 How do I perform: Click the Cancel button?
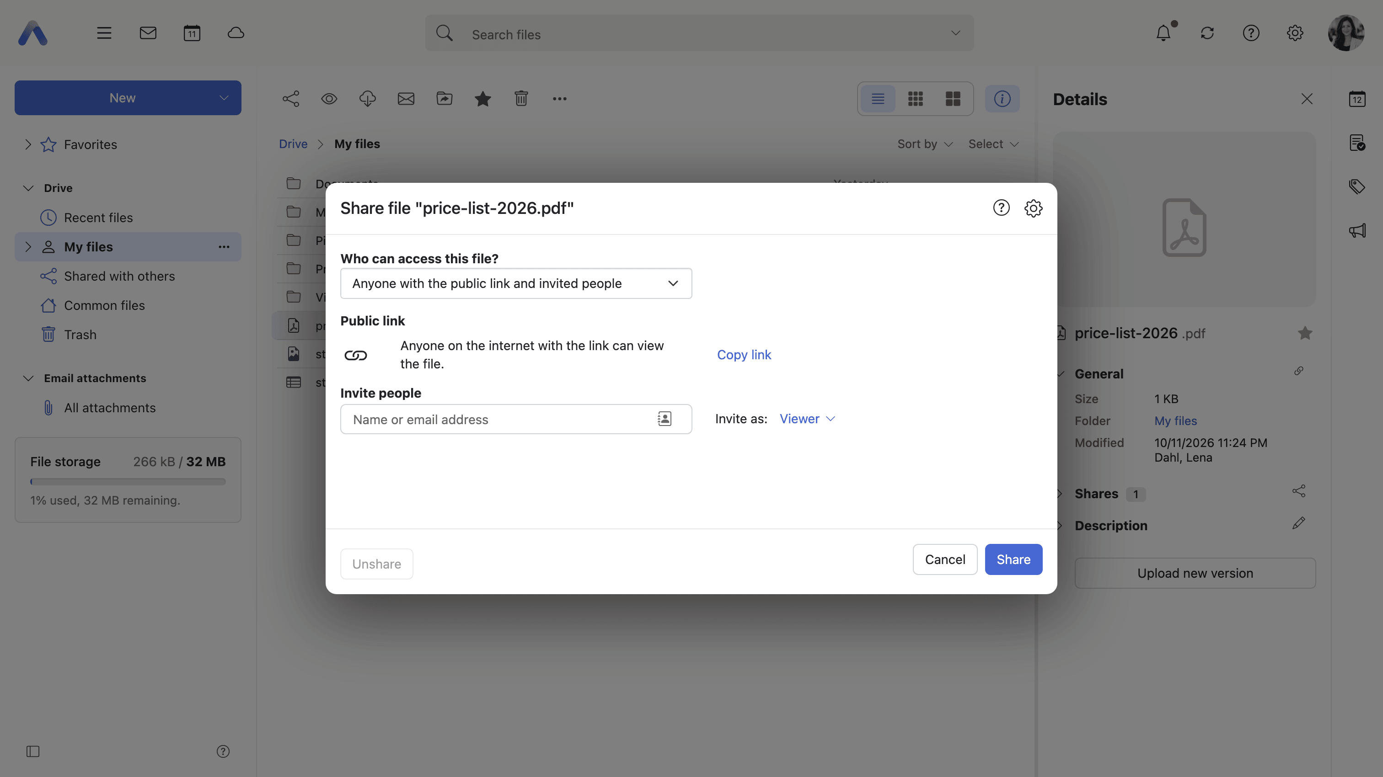coord(944,559)
